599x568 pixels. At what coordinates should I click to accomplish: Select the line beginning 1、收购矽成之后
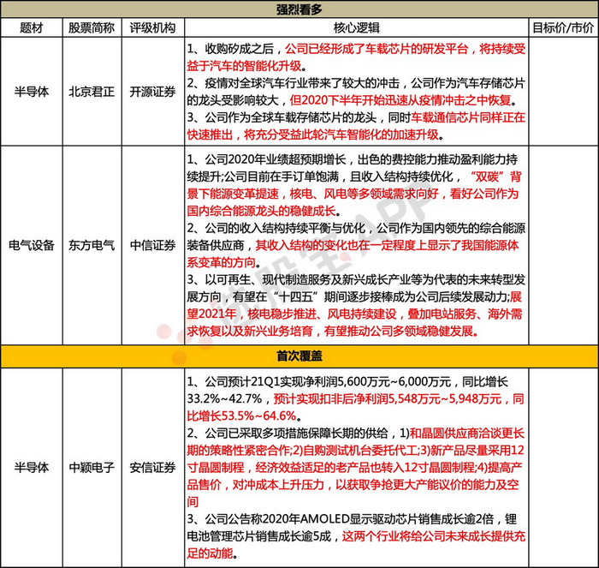pyautogui.click(x=356, y=49)
